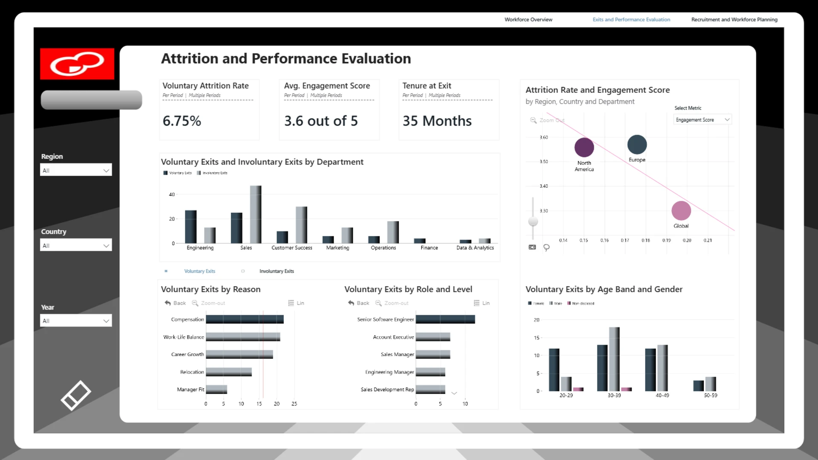This screenshot has width=818, height=460.
Task: Select the Global bubble
Action: pyautogui.click(x=681, y=210)
